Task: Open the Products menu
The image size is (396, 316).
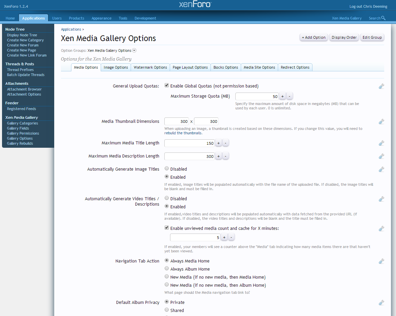Action: click(76, 18)
